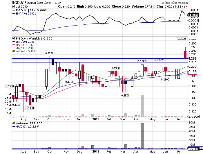Screen dimensions: 203x154
Task: Click the Low 0.220 value
Action: (x=102, y=6)
